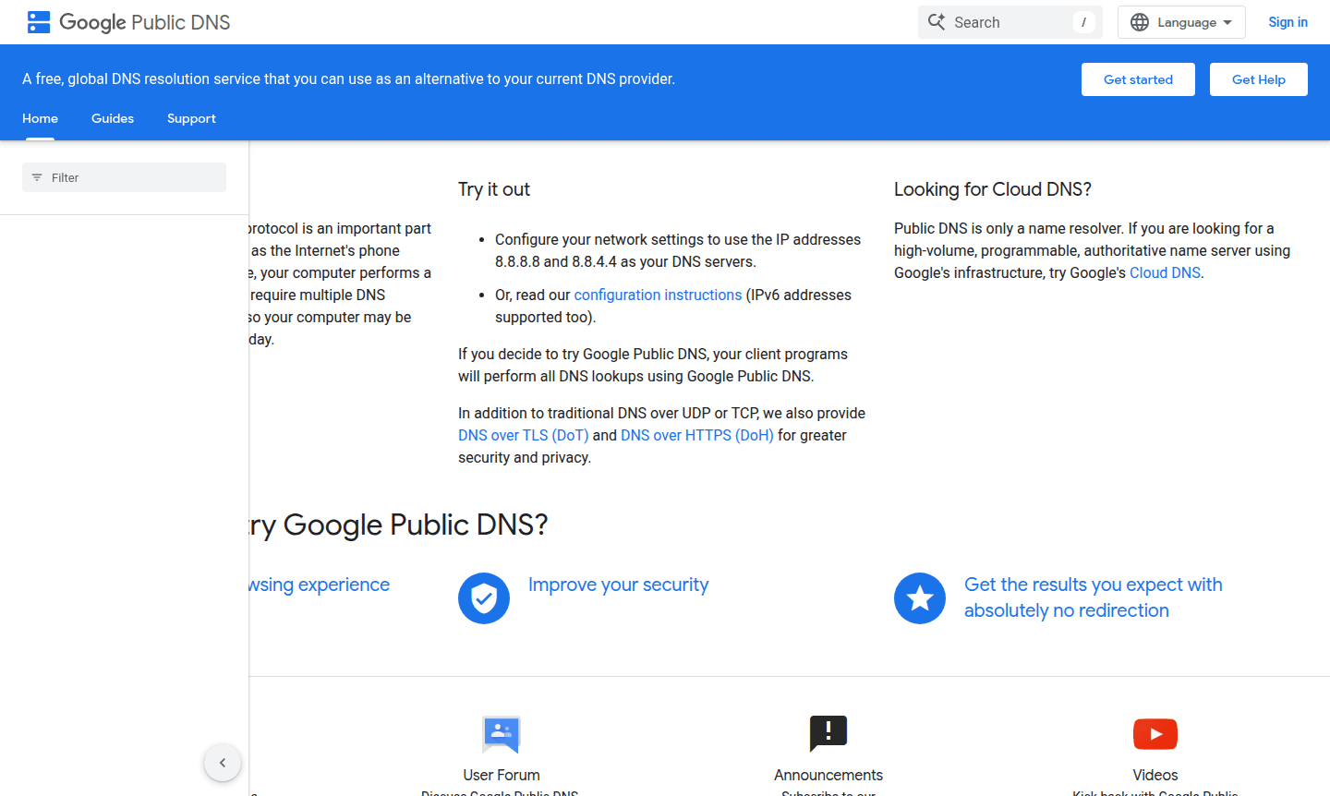Switch to the Support tab

coord(191,118)
